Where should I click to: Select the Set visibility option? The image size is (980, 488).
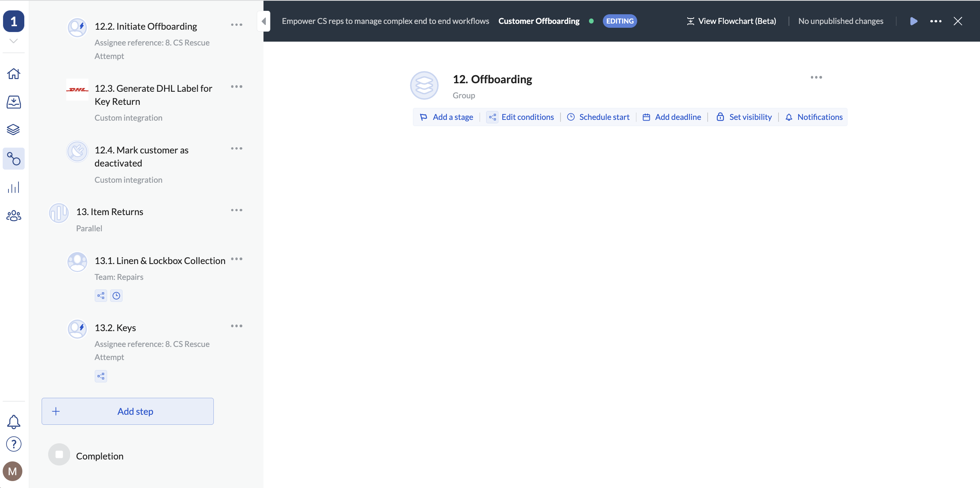click(x=744, y=117)
